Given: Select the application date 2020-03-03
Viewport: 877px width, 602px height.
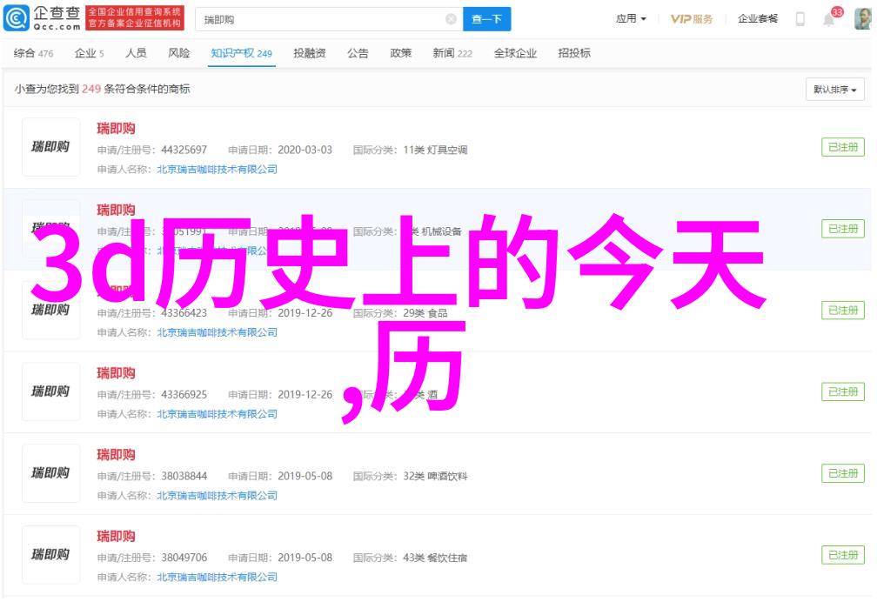Looking at the screenshot, I should pos(305,150).
